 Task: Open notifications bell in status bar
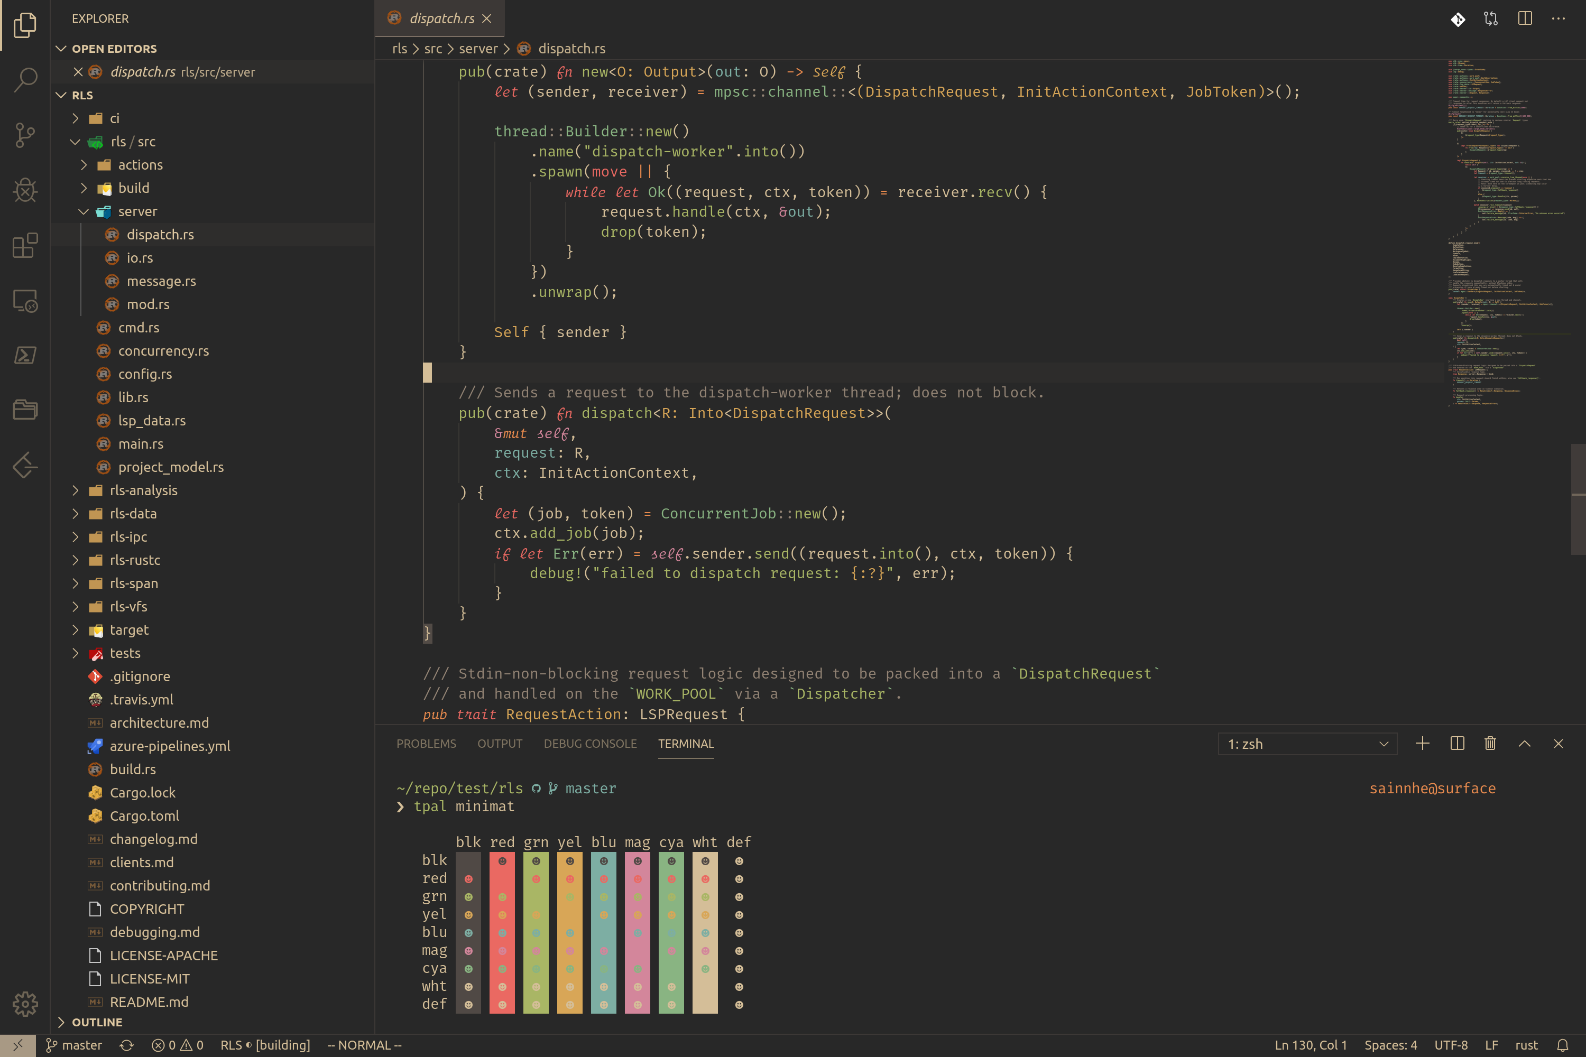[x=1562, y=1045]
